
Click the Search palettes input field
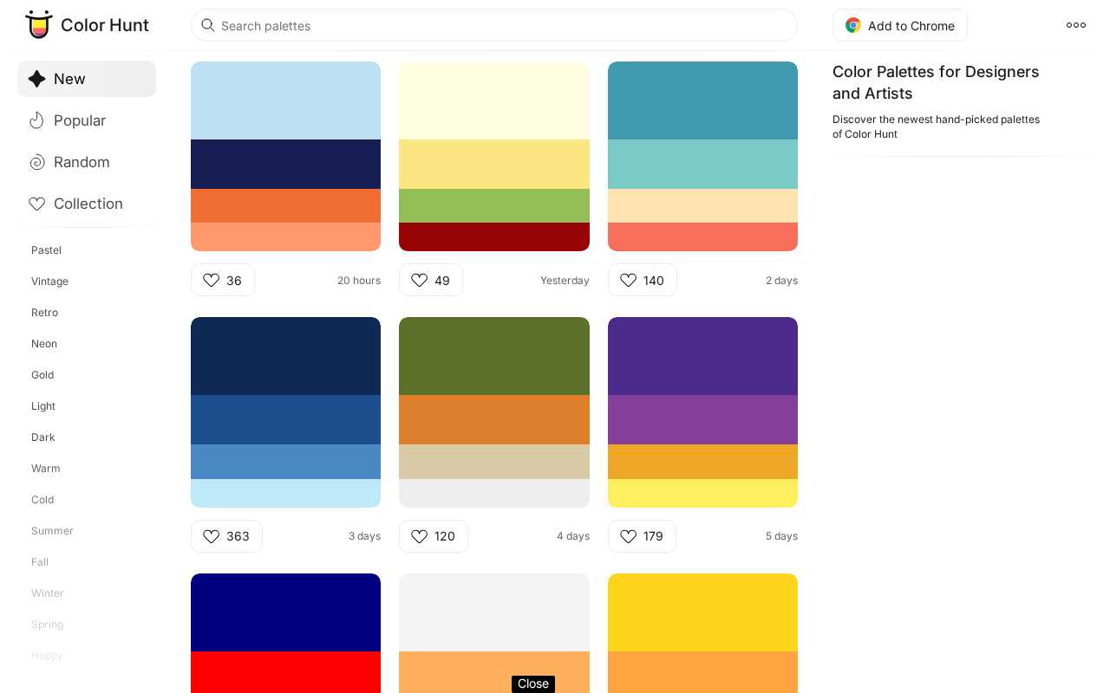[494, 25]
